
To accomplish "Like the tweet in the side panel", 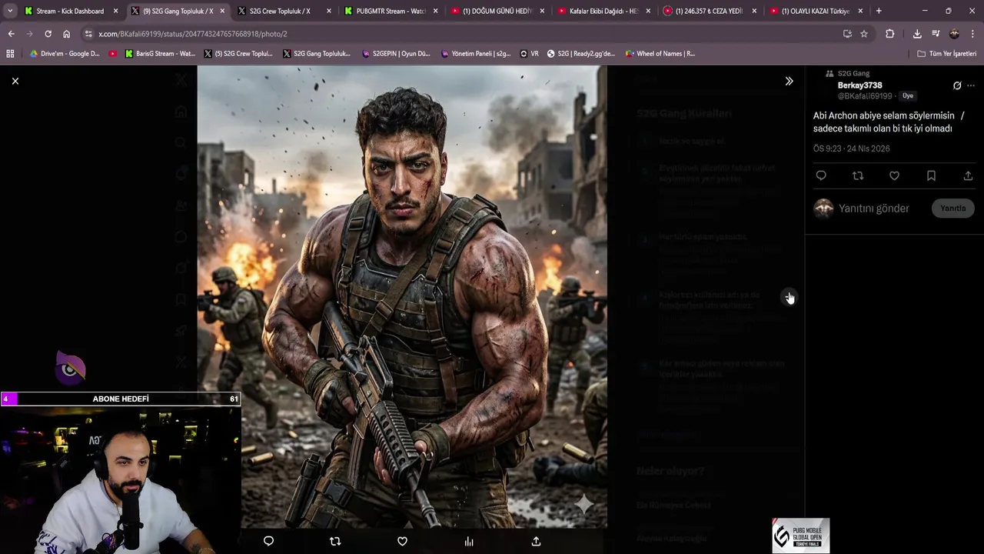I will (x=894, y=176).
